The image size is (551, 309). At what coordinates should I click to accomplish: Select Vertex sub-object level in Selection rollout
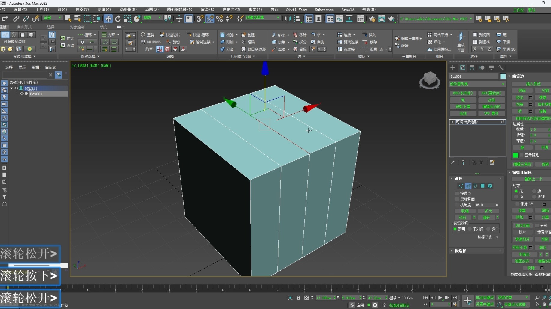pos(461,186)
